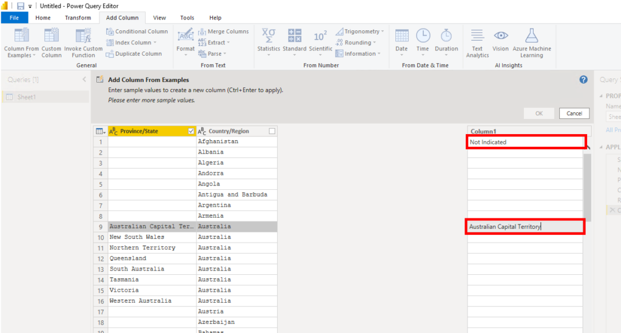Click the 'Western Australia' cell
The height and width of the screenshot is (333, 621).
coord(152,301)
